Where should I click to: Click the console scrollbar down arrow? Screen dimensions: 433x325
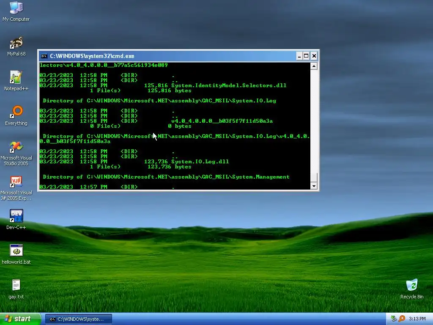314,186
